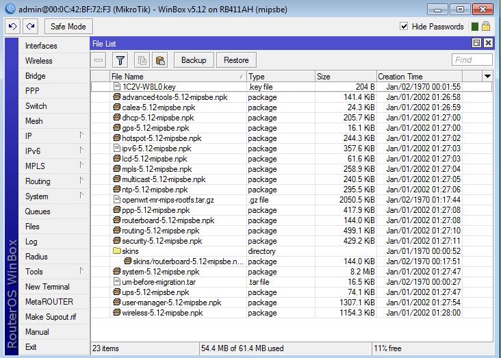Click package icon of advanced-tools-5.12-mipsbe.npk
Viewport: 501px width, 358px height.
[x=117, y=97]
